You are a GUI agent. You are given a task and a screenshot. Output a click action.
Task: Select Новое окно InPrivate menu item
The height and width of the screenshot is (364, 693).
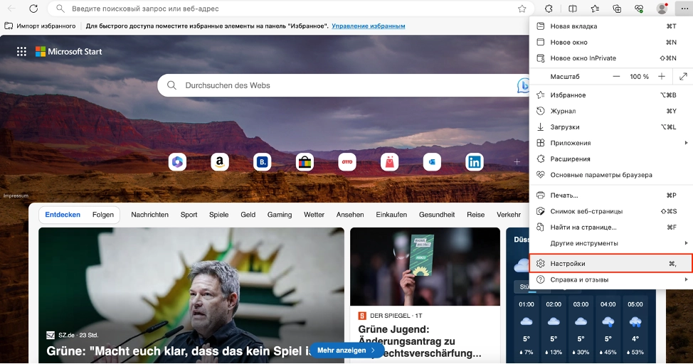point(610,58)
